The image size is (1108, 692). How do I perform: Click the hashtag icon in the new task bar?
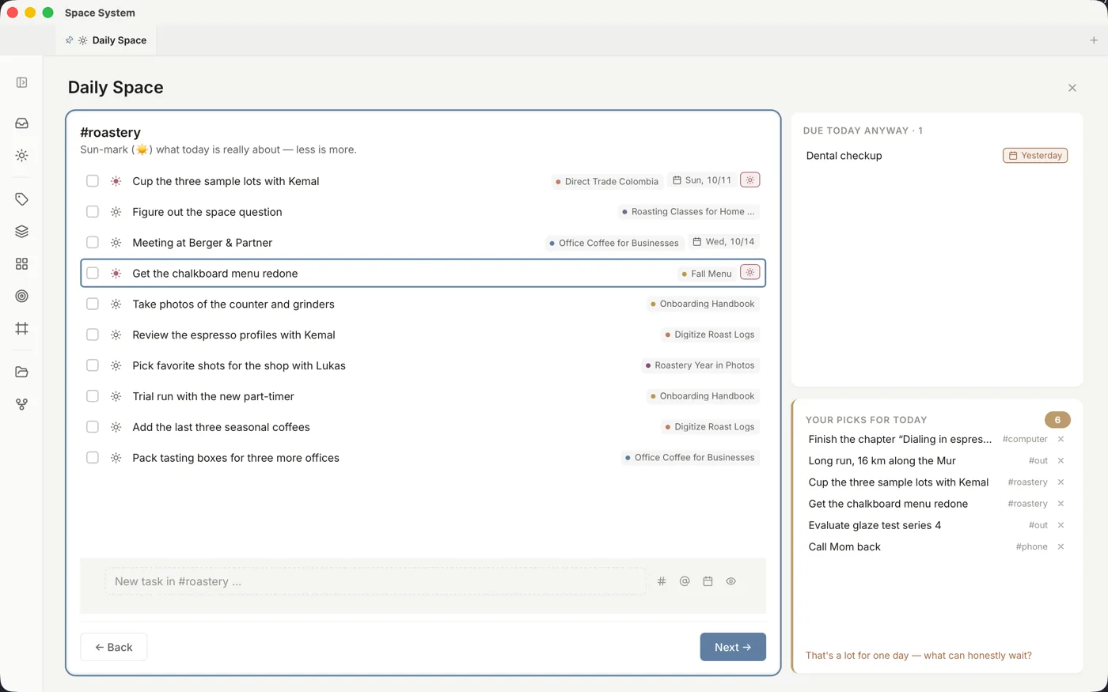(x=662, y=581)
